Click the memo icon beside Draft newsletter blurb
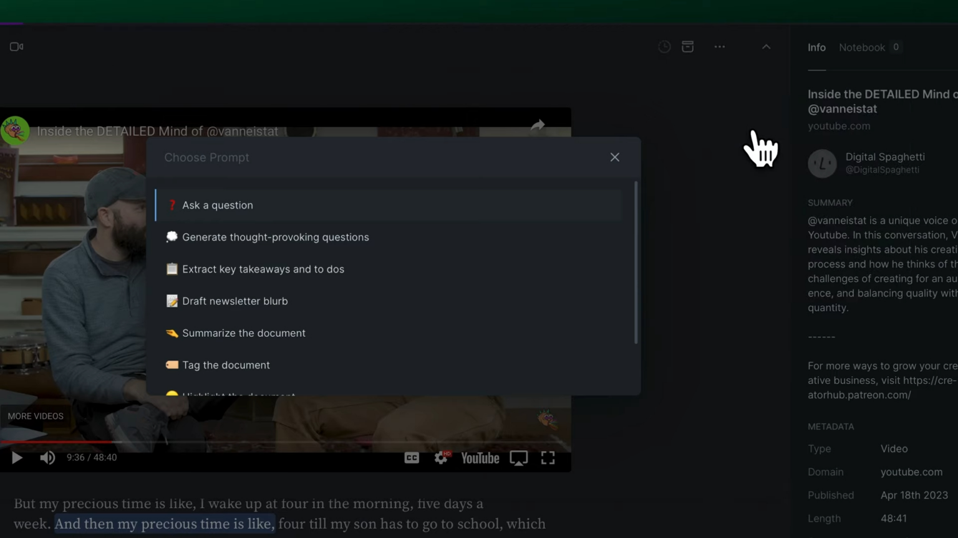958x538 pixels. coord(172,301)
